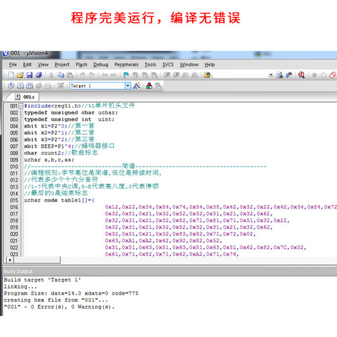Click the Target 1 selection field
This screenshot has height=337, width=337.
97,86
